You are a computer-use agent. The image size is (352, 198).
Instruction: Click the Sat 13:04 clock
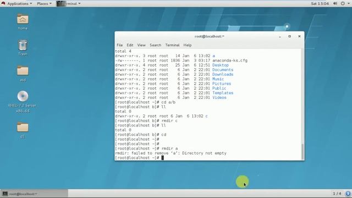[320, 4]
